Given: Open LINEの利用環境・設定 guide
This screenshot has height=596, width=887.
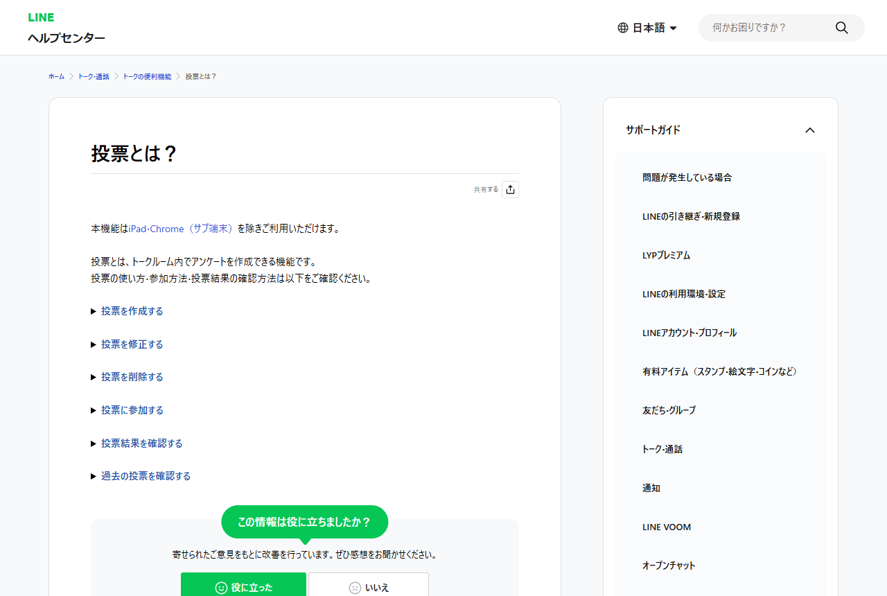Looking at the screenshot, I should pyautogui.click(x=684, y=294).
